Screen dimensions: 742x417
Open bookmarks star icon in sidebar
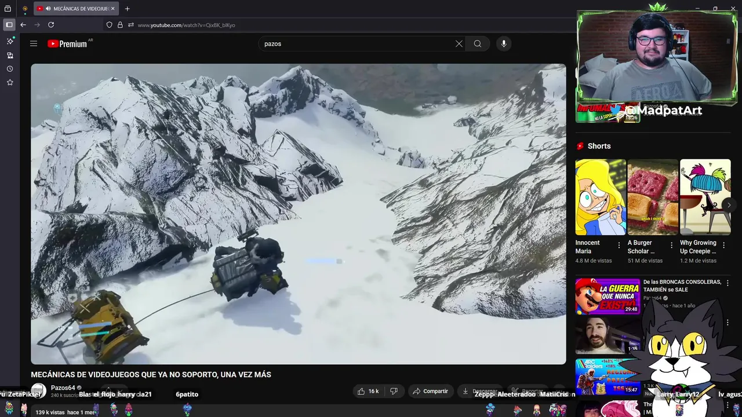click(x=10, y=83)
